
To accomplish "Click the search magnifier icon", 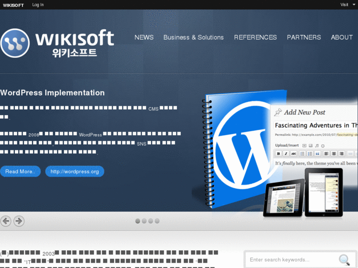I will [344, 260].
